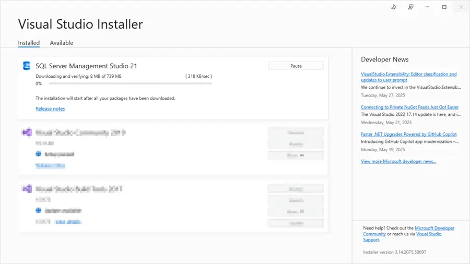Click the SQL Server Management Studio database icon

[27, 66]
